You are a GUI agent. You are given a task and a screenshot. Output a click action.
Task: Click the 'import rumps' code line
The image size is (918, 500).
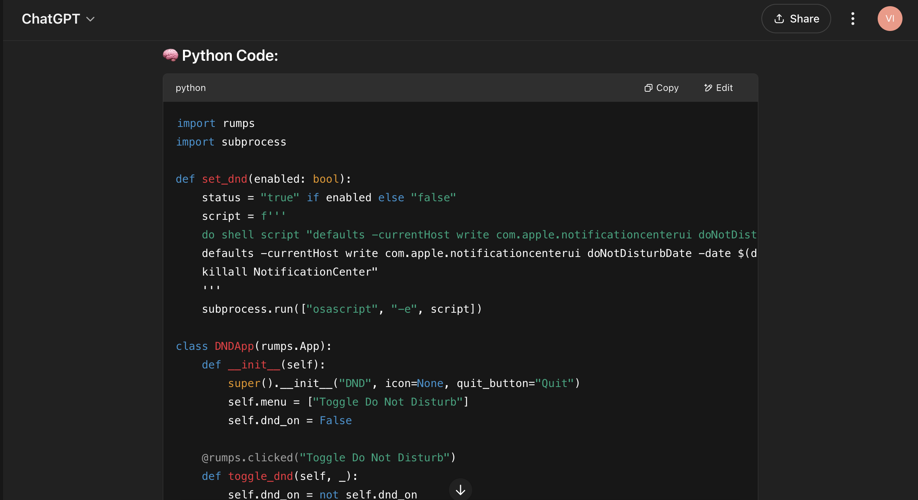[216, 123]
